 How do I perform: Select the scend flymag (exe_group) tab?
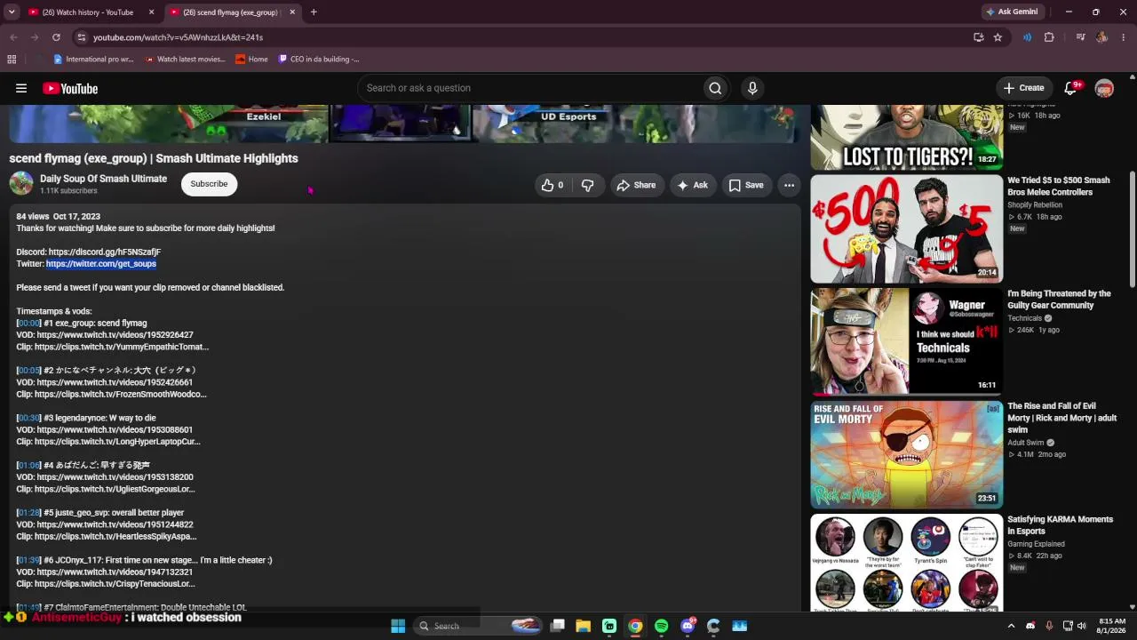point(232,12)
